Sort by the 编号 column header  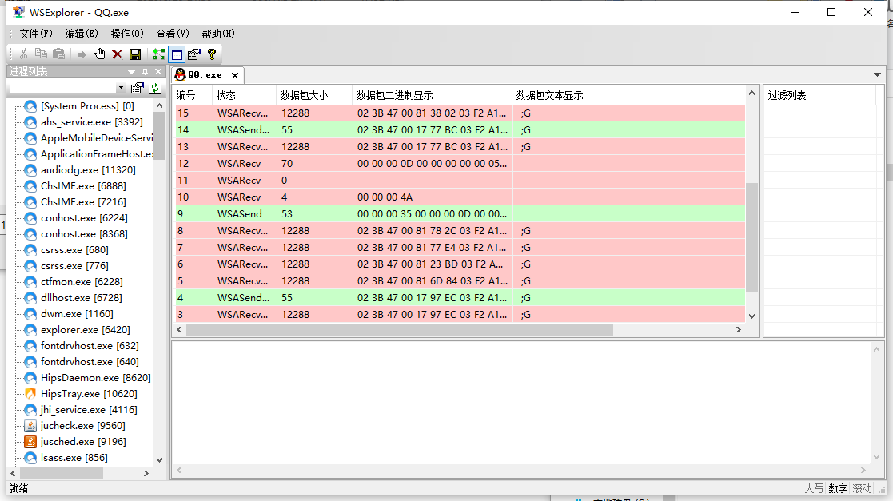click(x=193, y=95)
